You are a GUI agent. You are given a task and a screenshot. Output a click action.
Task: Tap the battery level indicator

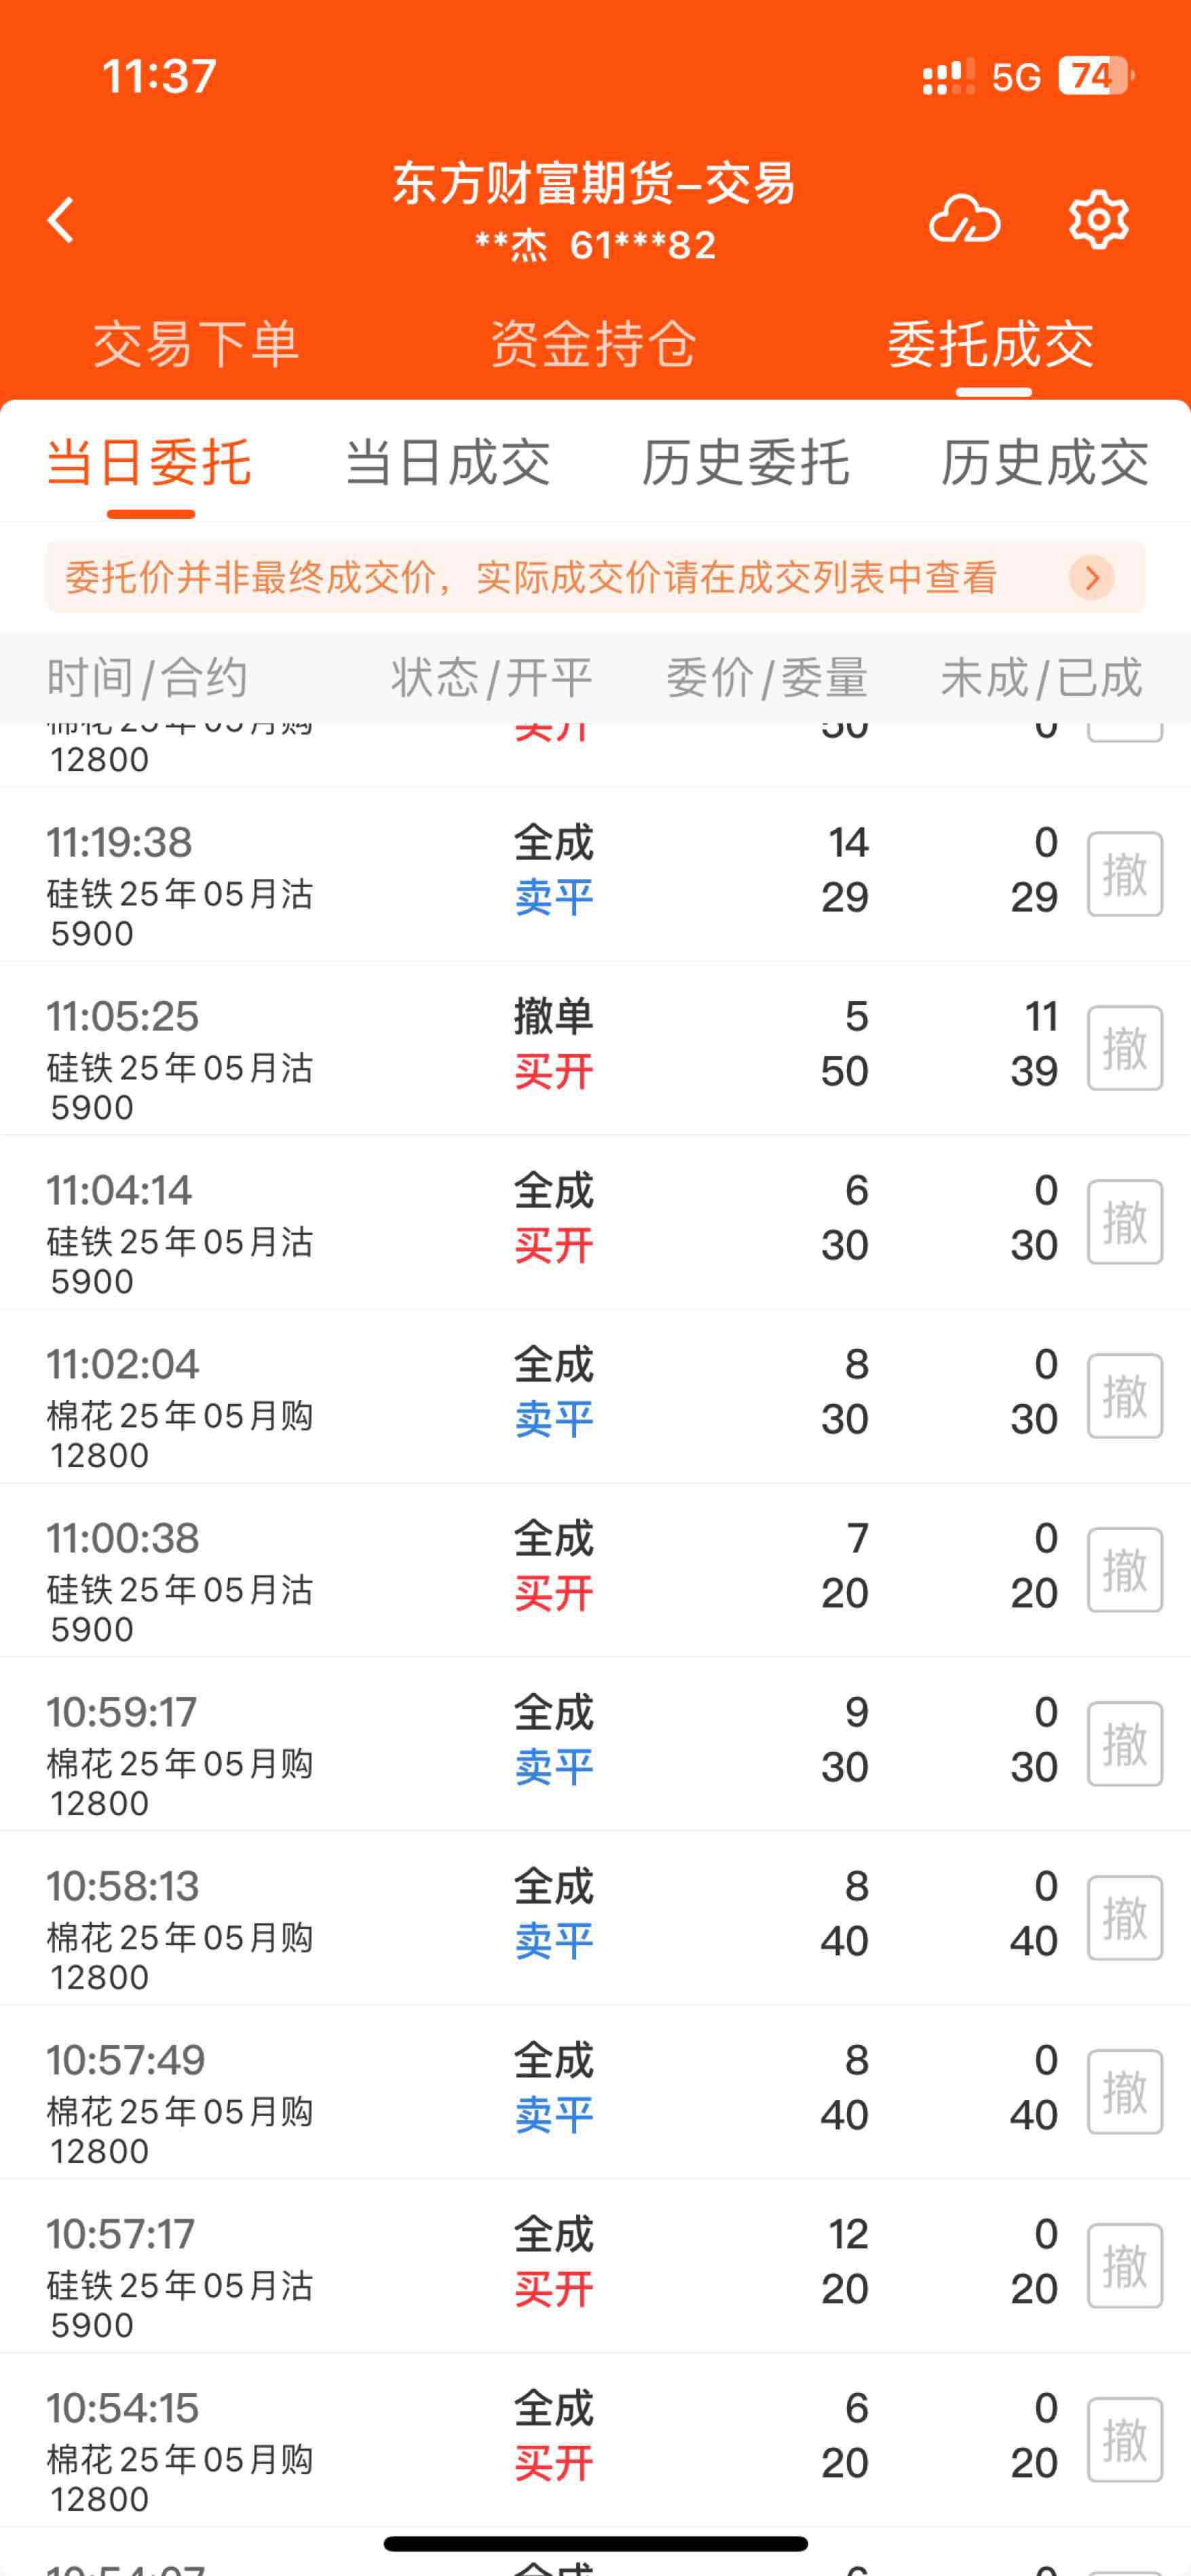click(1096, 76)
